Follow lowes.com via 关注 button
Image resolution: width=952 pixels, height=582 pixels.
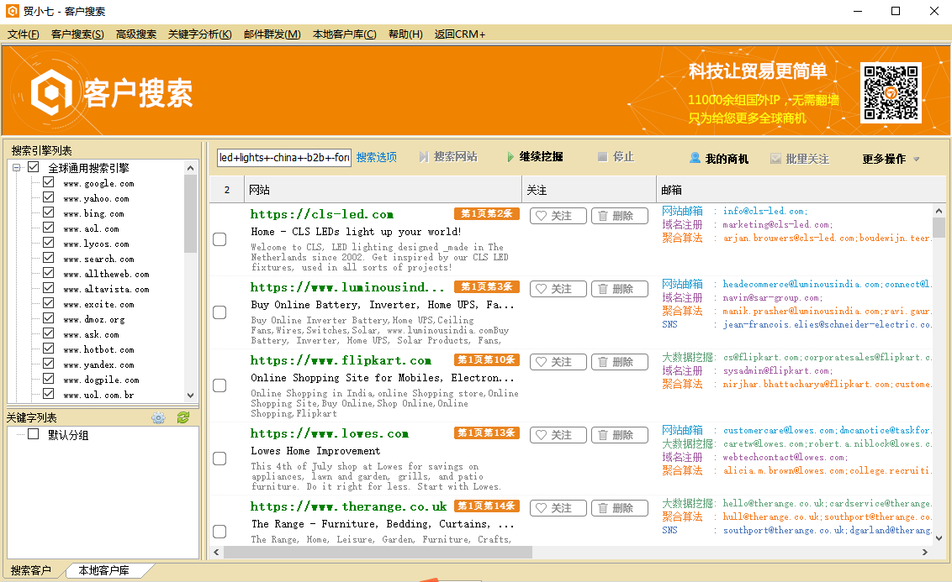pos(558,435)
